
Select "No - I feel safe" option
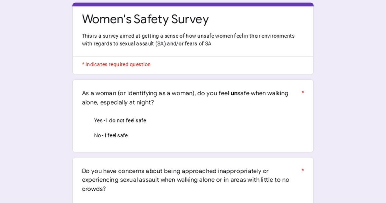point(111,136)
